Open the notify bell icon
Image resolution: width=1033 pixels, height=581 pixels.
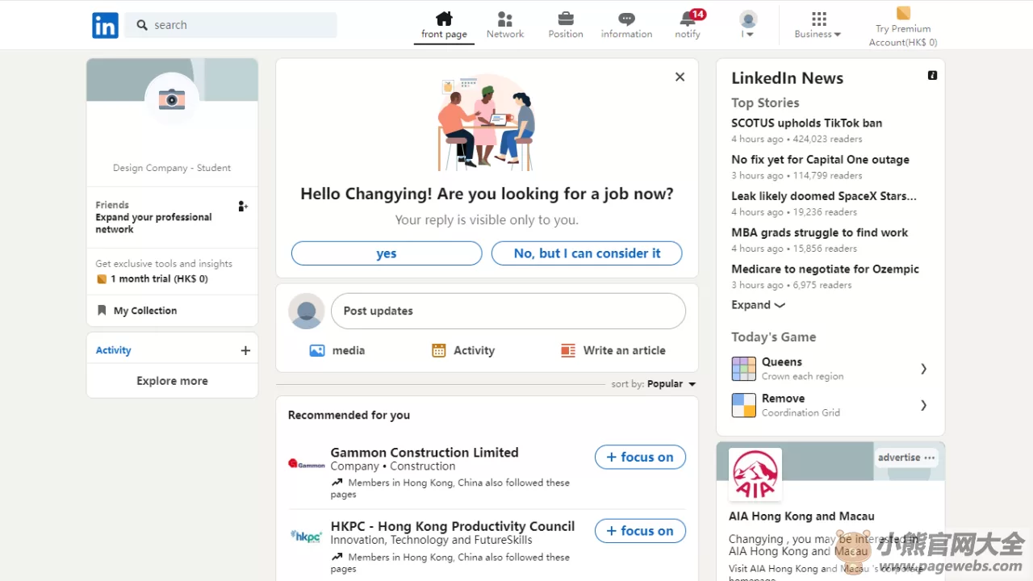tap(688, 19)
